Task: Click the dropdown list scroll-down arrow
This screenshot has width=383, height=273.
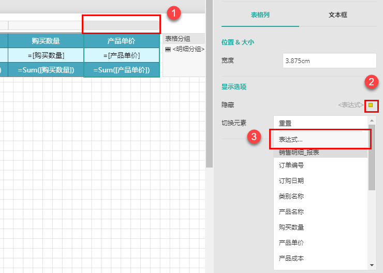Action: coord(372,265)
